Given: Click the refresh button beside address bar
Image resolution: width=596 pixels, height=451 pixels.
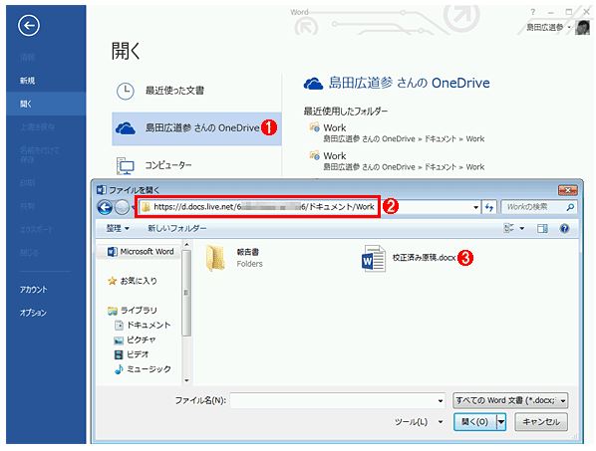Looking at the screenshot, I should [x=489, y=207].
